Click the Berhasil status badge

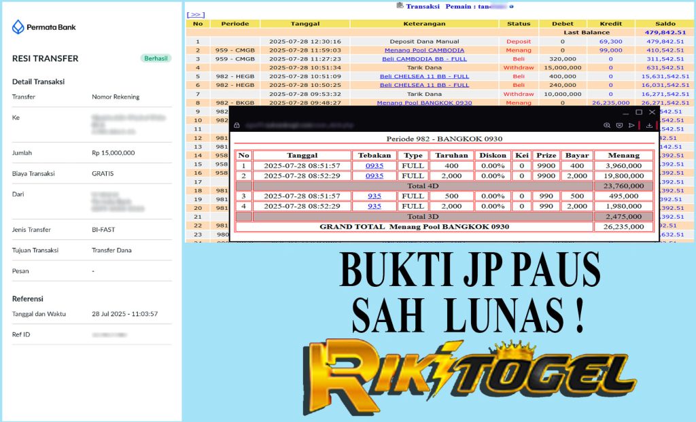[156, 58]
